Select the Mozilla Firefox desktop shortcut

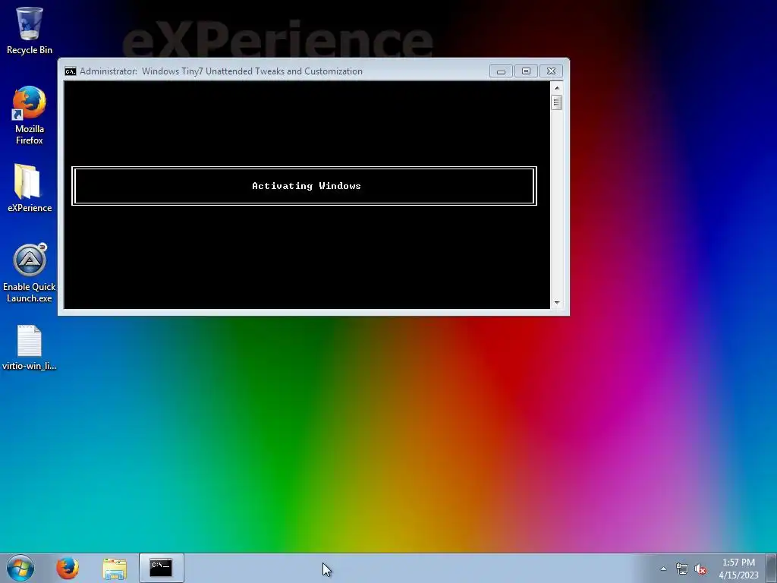[x=30, y=115]
